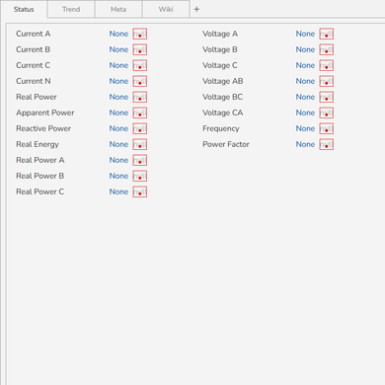This screenshot has width=385, height=385.
Task: Click the None value for Current B
Action: point(118,49)
